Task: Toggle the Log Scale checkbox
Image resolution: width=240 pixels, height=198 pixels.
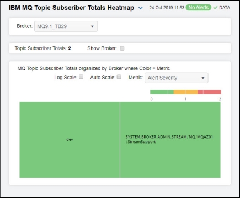Action: click(81, 76)
